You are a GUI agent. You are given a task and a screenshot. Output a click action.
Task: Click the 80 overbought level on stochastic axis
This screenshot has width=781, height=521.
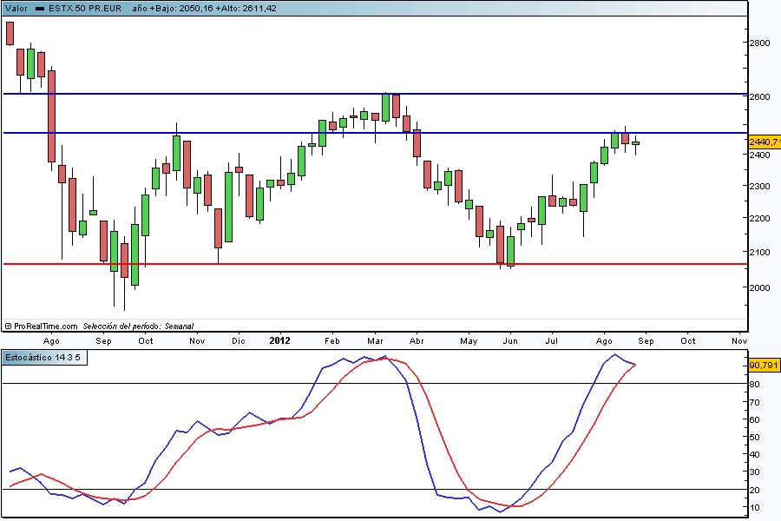click(755, 384)
